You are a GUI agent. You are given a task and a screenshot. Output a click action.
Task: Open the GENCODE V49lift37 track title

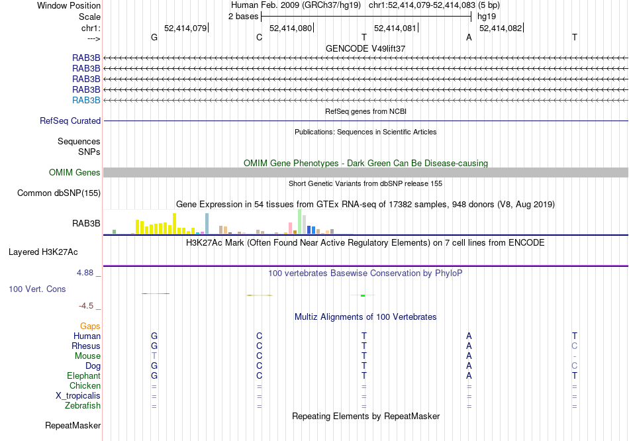pyautogui.click(x=365, y=48)
